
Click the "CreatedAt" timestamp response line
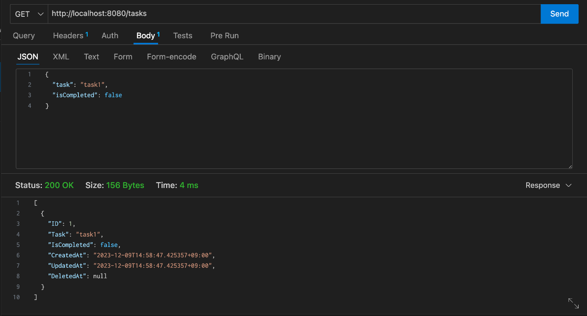[x=131, y=255]
